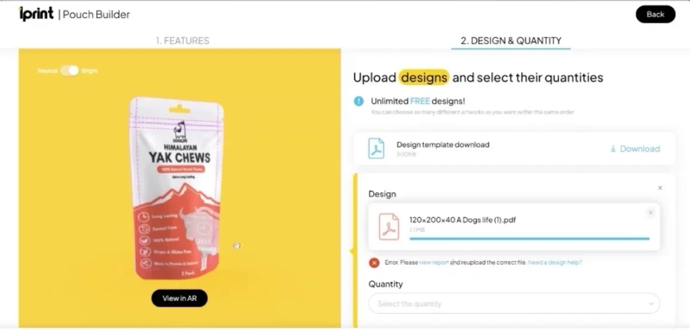The height and width of the screenshot is (330, 690).
Task: Open the view report link
Action: point(434,262)
